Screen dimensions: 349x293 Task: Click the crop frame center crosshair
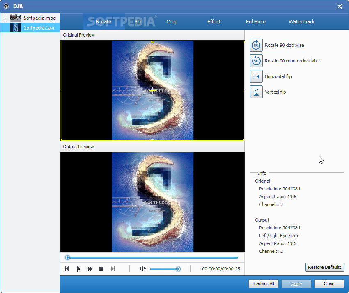pyautogui.click(x=152, y=90)
